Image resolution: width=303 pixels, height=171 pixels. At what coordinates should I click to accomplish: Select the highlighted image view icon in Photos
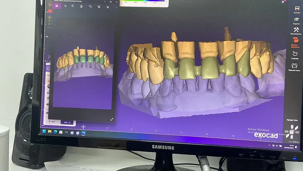pos(57,6)
